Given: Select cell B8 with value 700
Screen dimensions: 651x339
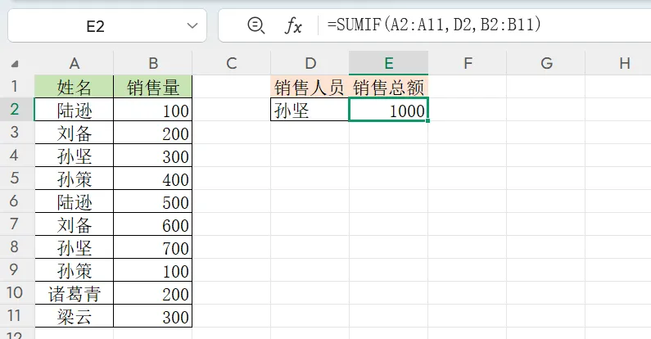Looking at the screenshot, I should pos(153,247).
